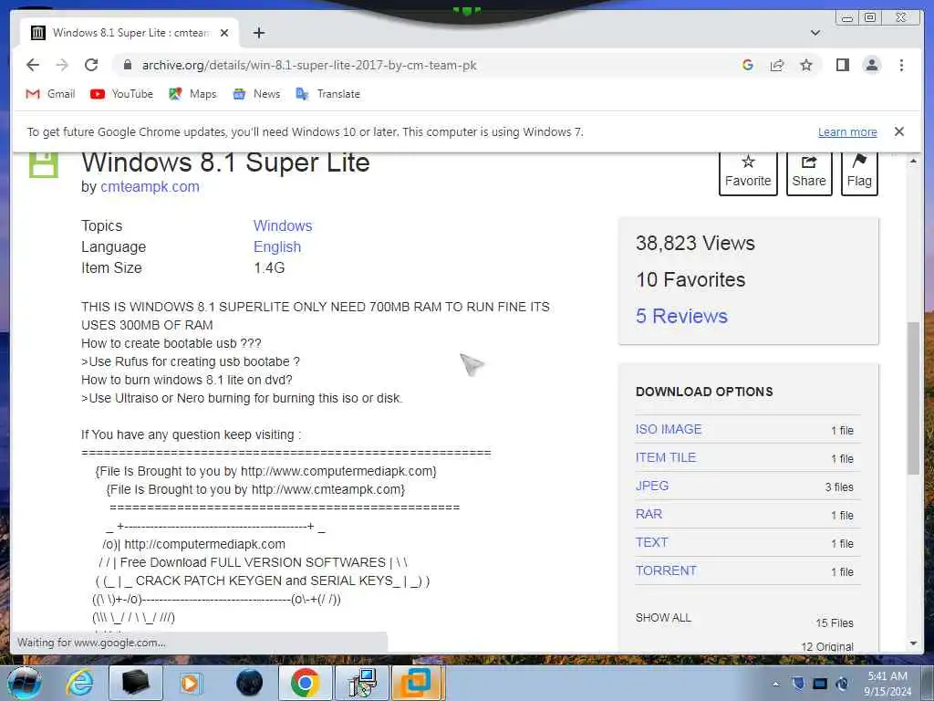Close the Windows 8.1 Super Lite tab
This screenshot has width=934, height=701.
pos(224,33)
